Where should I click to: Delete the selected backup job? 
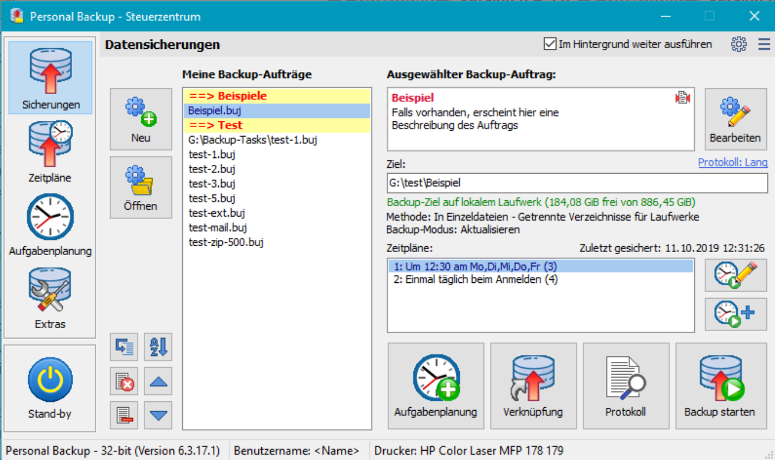click(124, 382)
